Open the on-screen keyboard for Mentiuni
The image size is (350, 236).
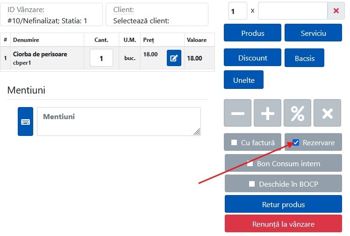click(x=25, y=121)
